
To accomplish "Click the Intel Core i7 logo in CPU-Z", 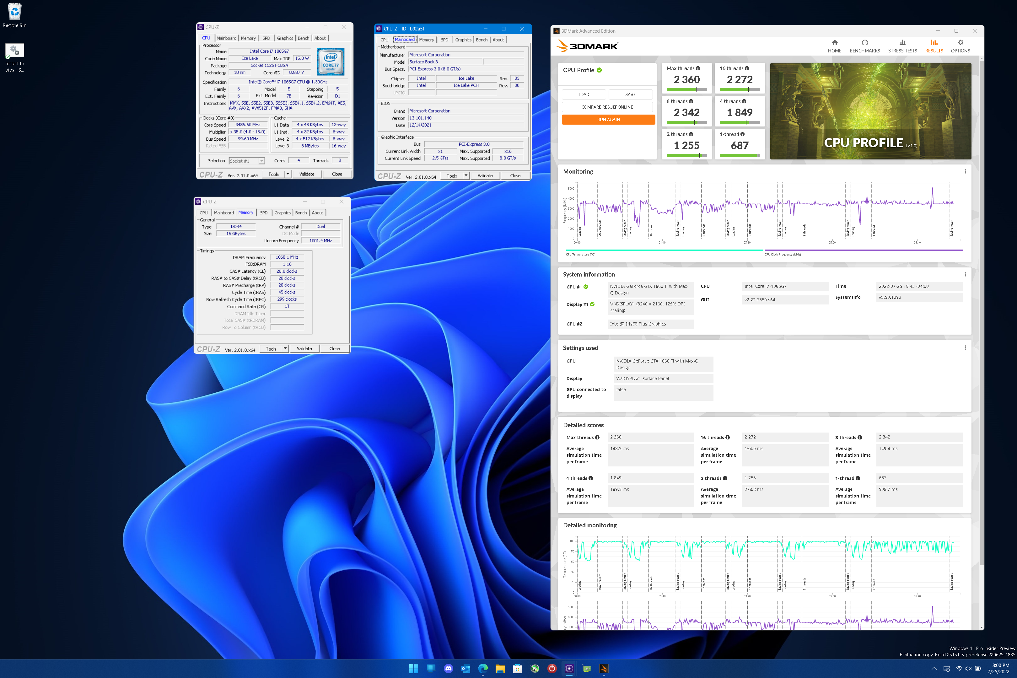I will [331, 62].
